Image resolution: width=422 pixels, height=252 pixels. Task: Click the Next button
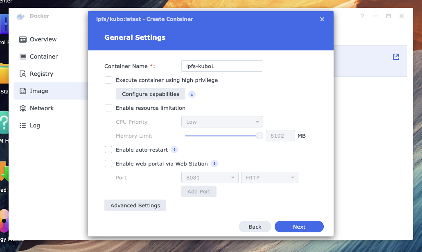tap(299, 227)
